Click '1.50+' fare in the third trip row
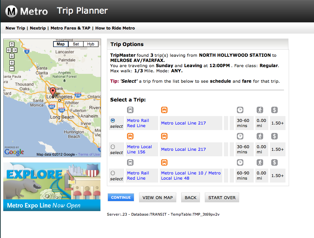This screenshot has width=314, height=238. 278,175
